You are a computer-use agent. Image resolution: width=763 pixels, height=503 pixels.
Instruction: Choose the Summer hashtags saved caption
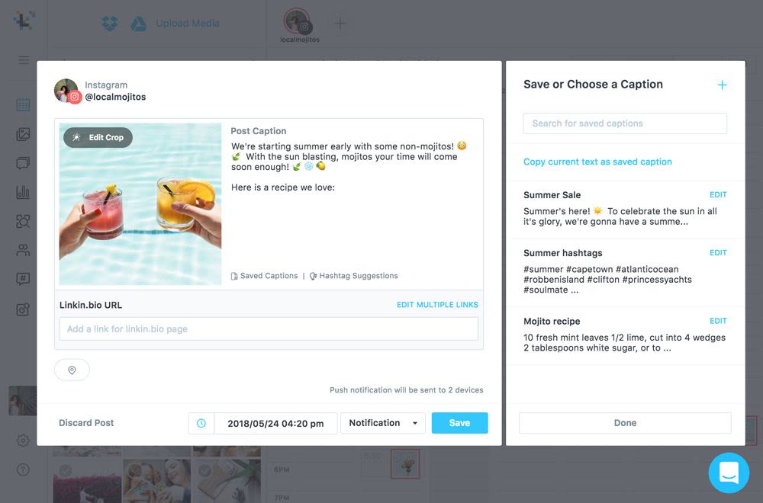click(x=625, y=272)
